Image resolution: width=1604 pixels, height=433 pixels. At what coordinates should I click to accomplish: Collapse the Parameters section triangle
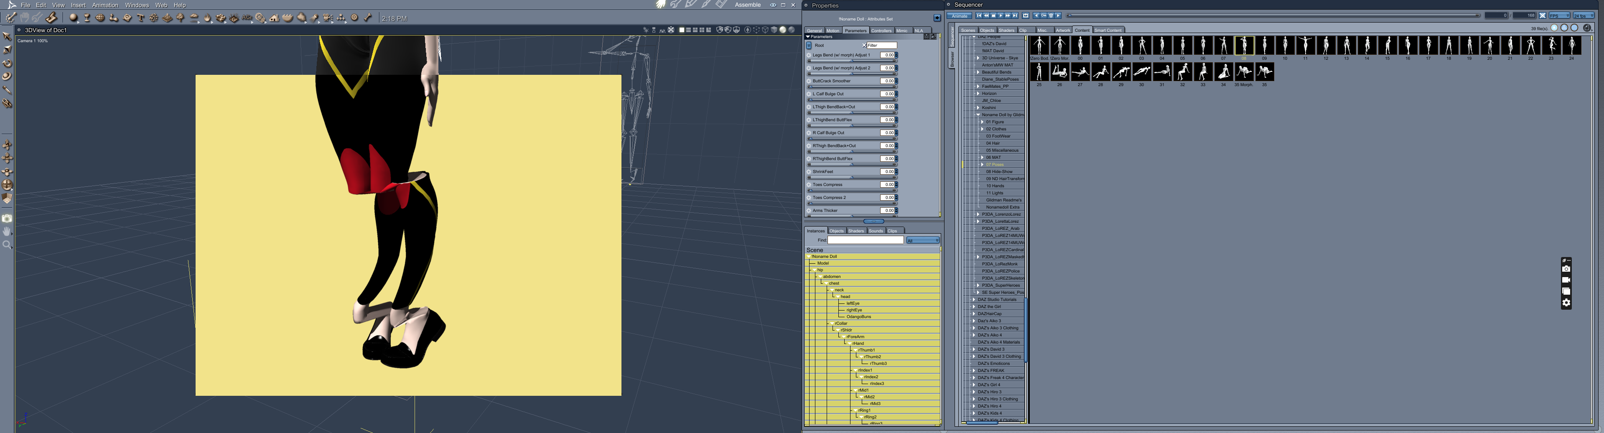click(x=808, y=37)
